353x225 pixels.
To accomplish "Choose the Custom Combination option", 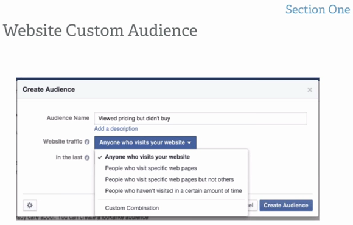I will (x=132, y=208).
